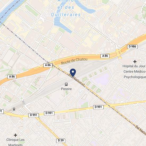The width and height of the screenshot is (146, 146).
Task: Click the dark blue location pin marker
Action: (73, 73)
